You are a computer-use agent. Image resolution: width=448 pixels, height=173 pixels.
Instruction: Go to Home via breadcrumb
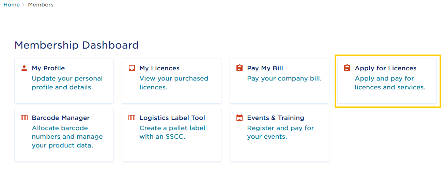click(12, 5)
